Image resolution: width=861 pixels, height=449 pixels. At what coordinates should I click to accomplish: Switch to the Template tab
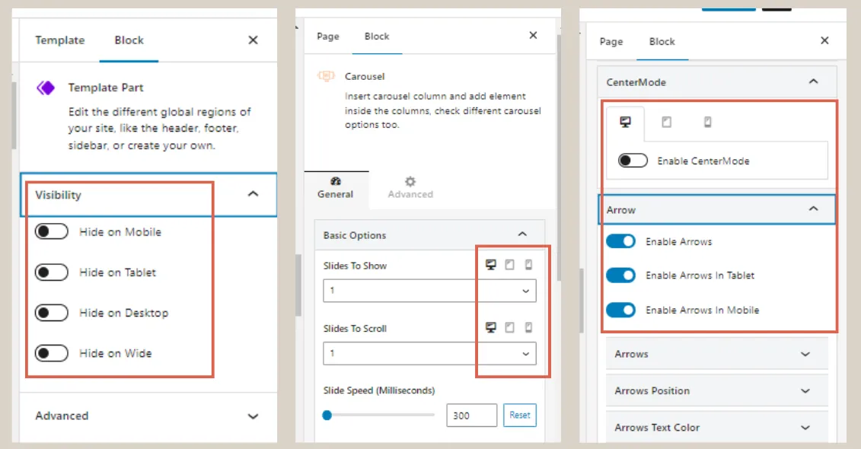pyautogui.click(x=59, y=40)
